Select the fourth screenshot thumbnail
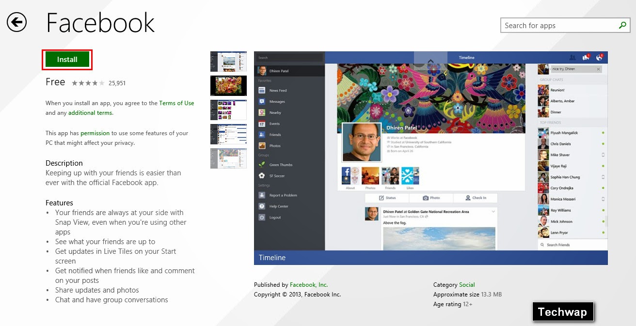 click(228, 134)
